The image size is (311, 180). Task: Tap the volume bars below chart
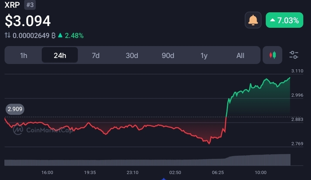coord(147,160)
